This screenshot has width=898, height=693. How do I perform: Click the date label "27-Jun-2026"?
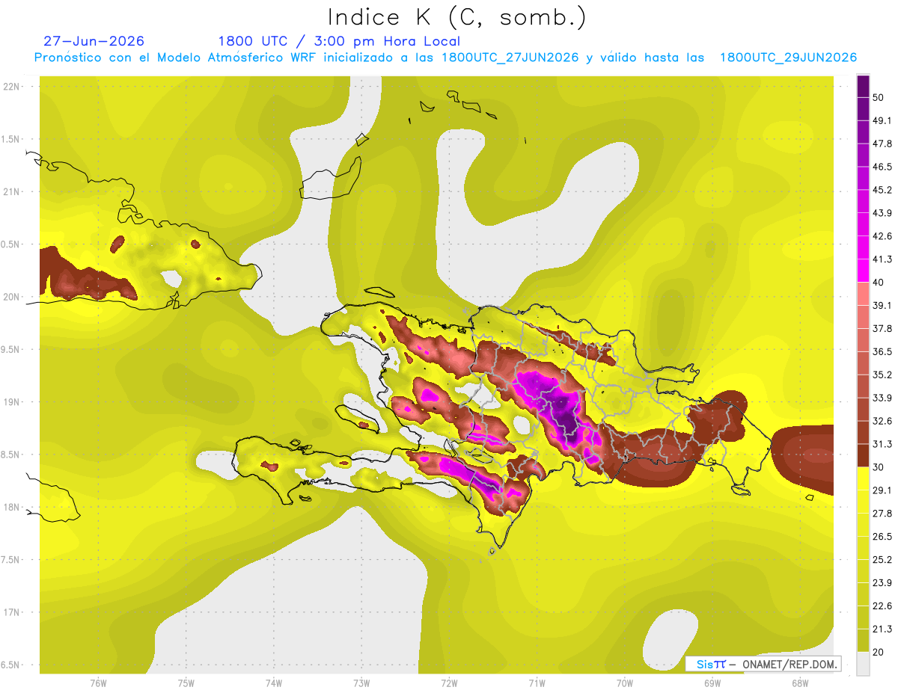click(94, 41)
